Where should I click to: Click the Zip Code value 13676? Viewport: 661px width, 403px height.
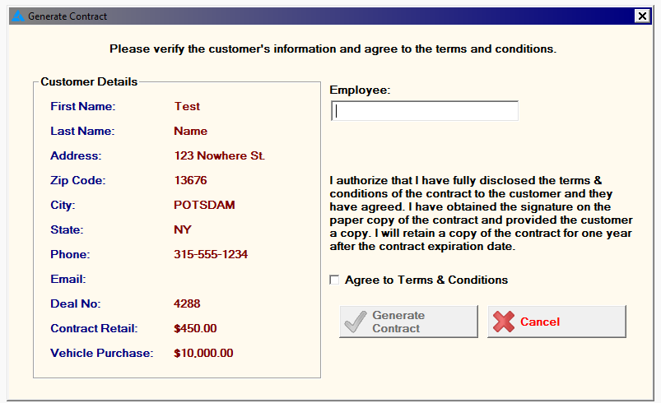[190, 180]
